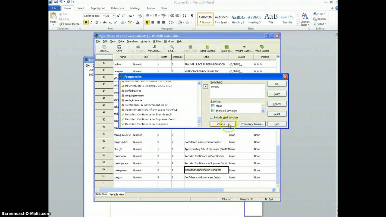Click the Variable(s) list box

238,91
